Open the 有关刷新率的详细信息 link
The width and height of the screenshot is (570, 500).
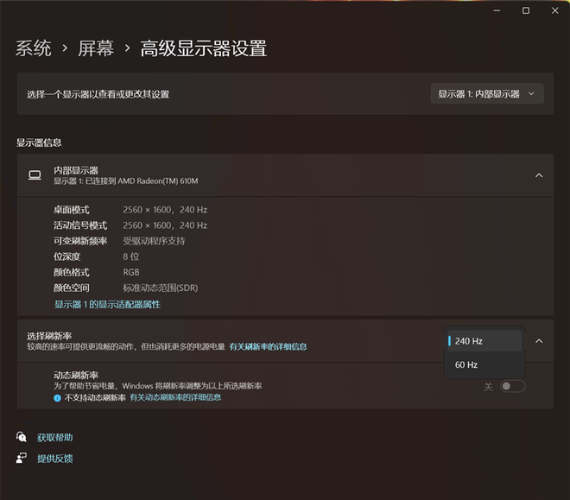tap(268, 346)
